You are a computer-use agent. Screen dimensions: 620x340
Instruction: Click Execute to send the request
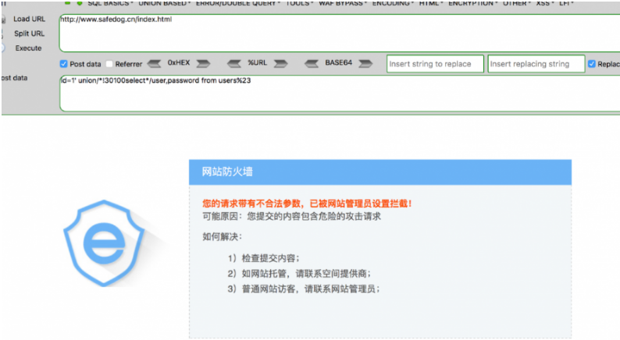[28, 48]
